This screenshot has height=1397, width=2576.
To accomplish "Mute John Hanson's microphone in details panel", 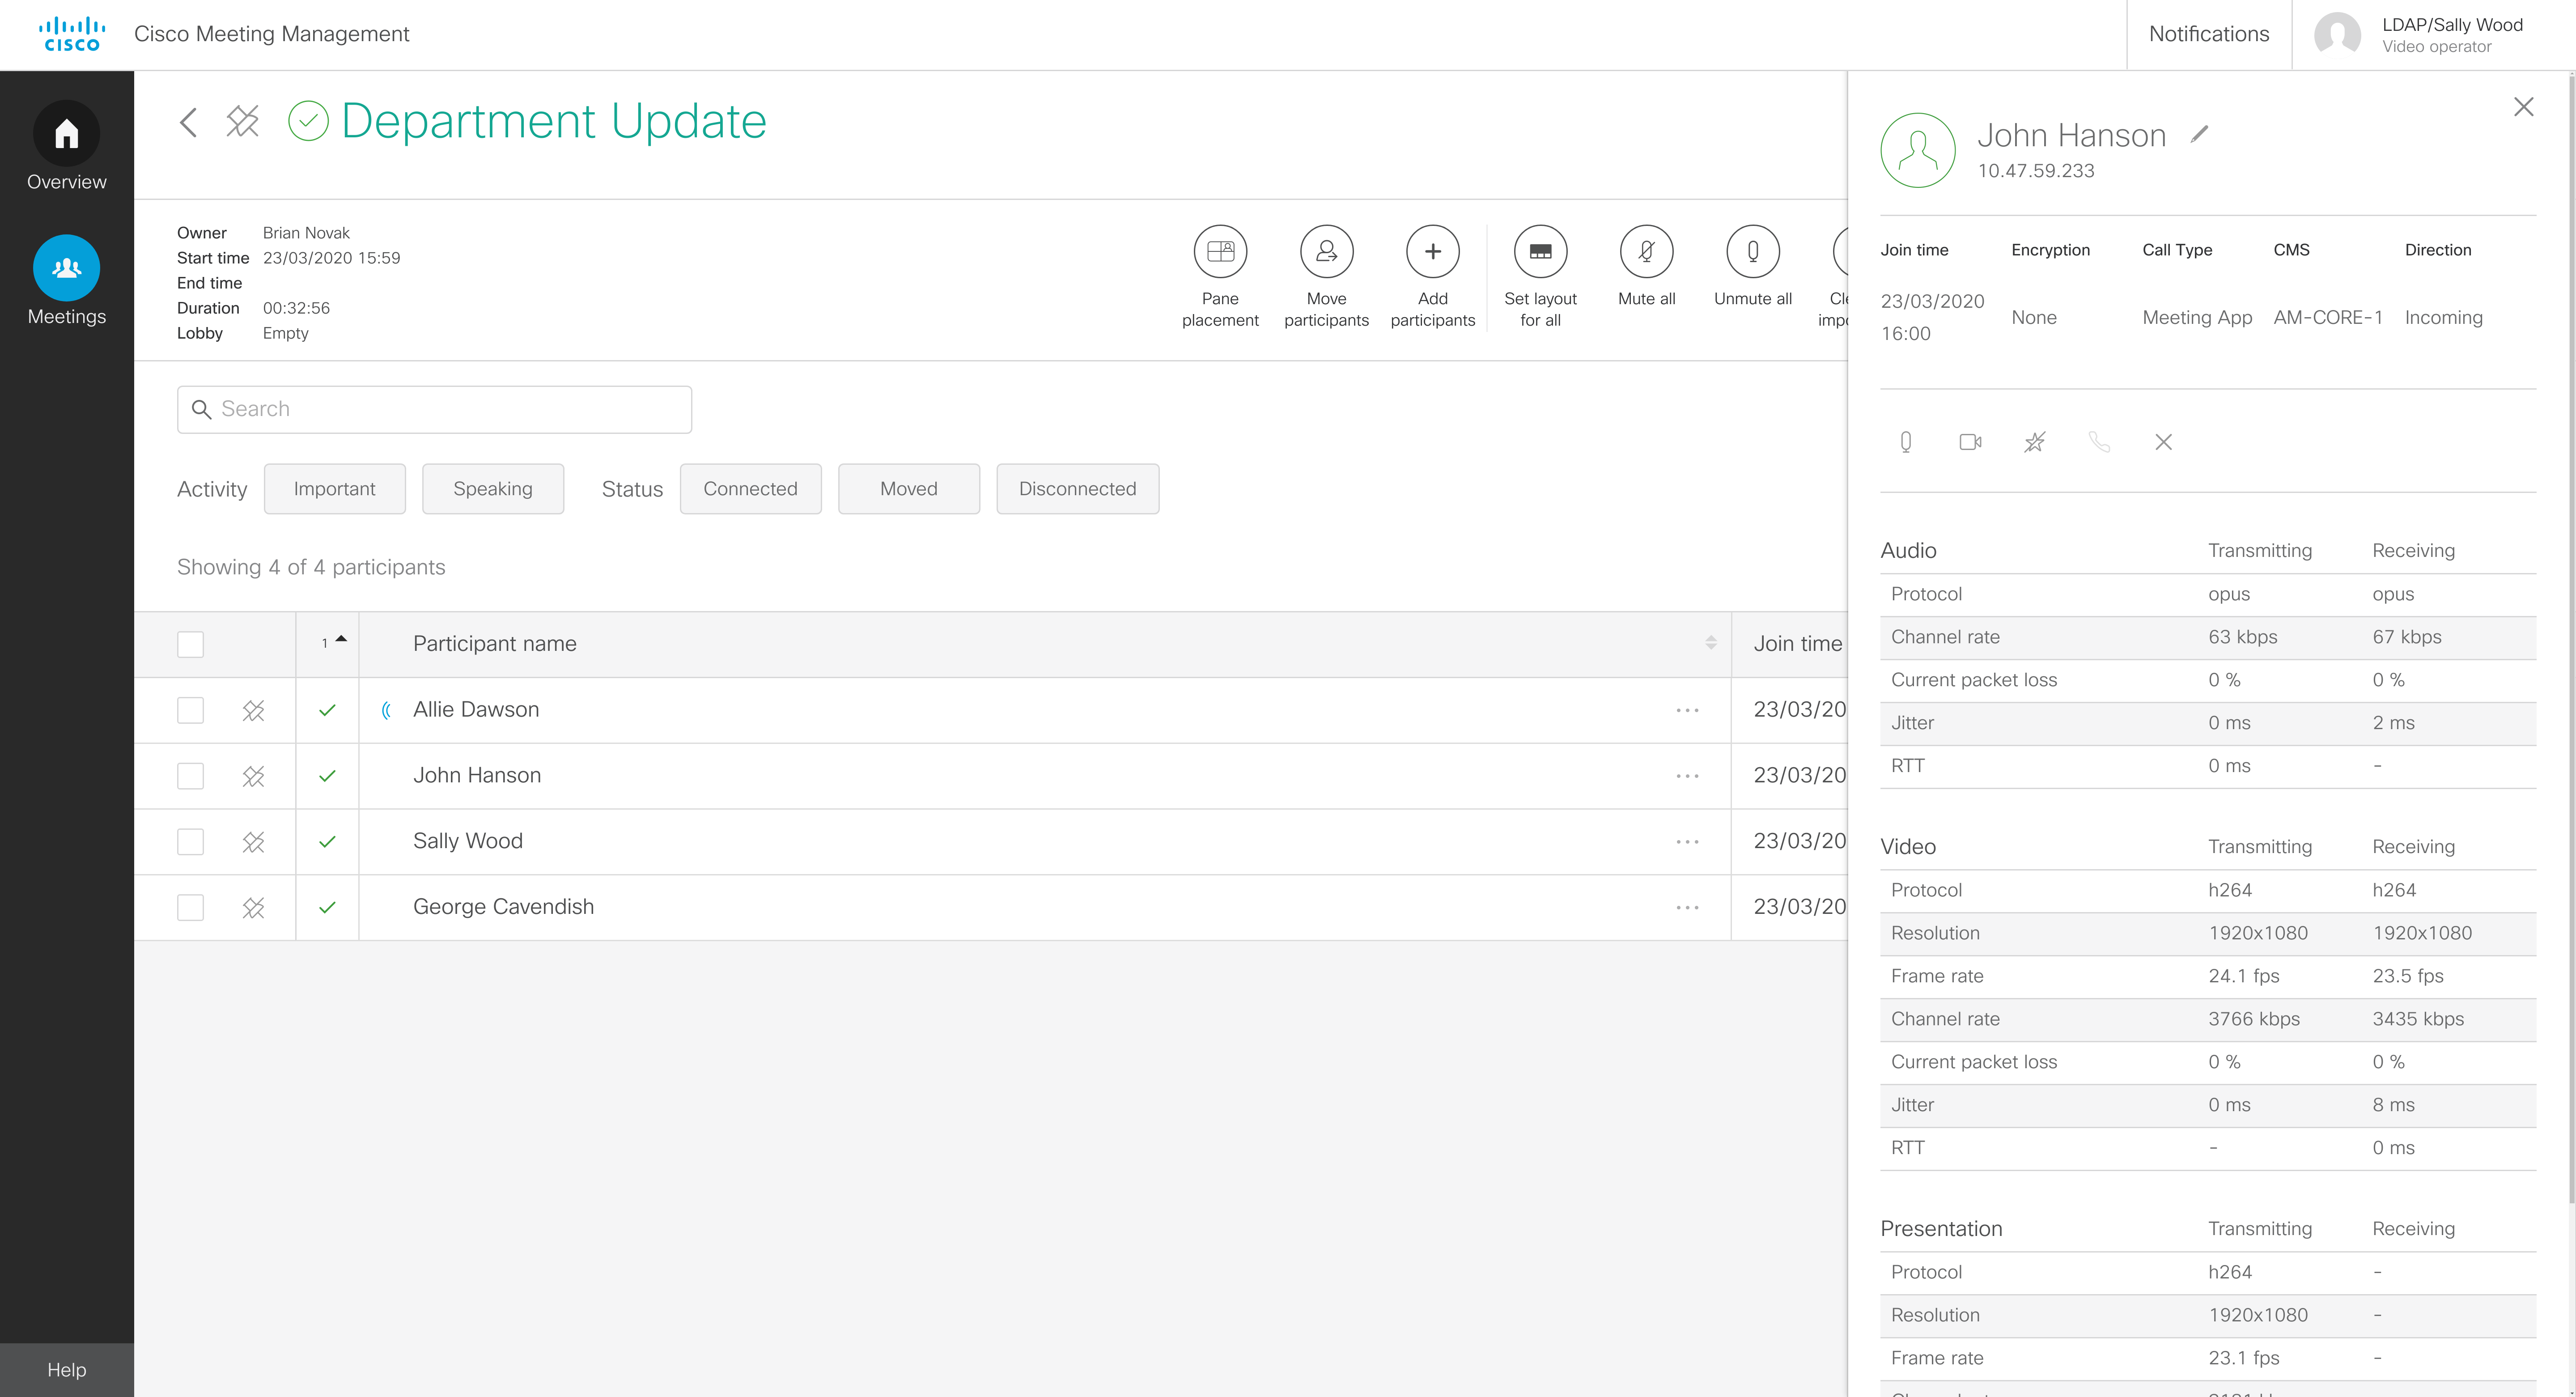I will (x=1905, y=441).
